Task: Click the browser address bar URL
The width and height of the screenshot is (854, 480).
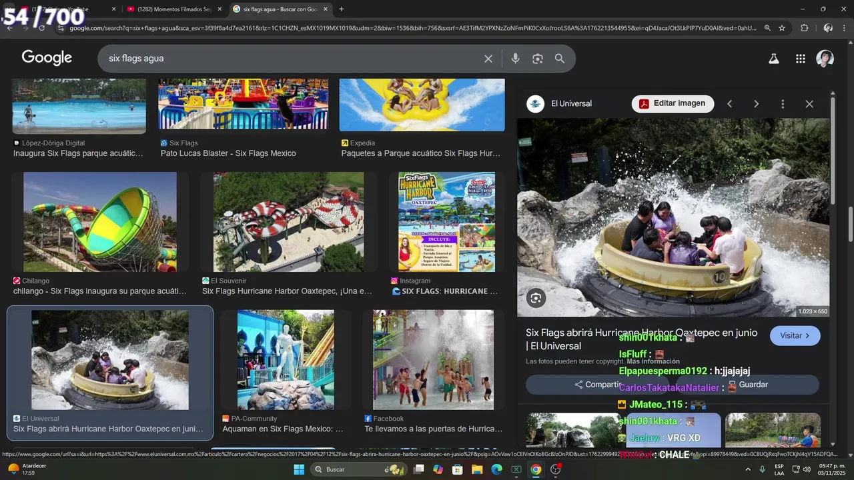Action: (x=412, y=28)
